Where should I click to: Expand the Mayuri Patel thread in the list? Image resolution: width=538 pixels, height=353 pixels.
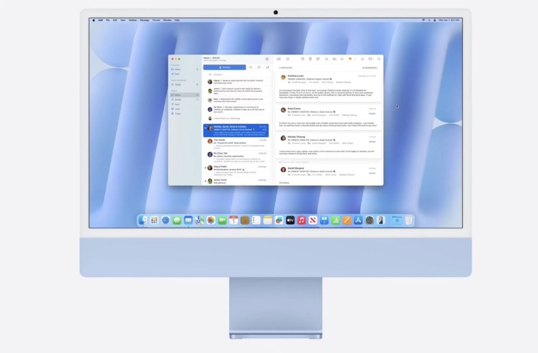pos(205,168)
